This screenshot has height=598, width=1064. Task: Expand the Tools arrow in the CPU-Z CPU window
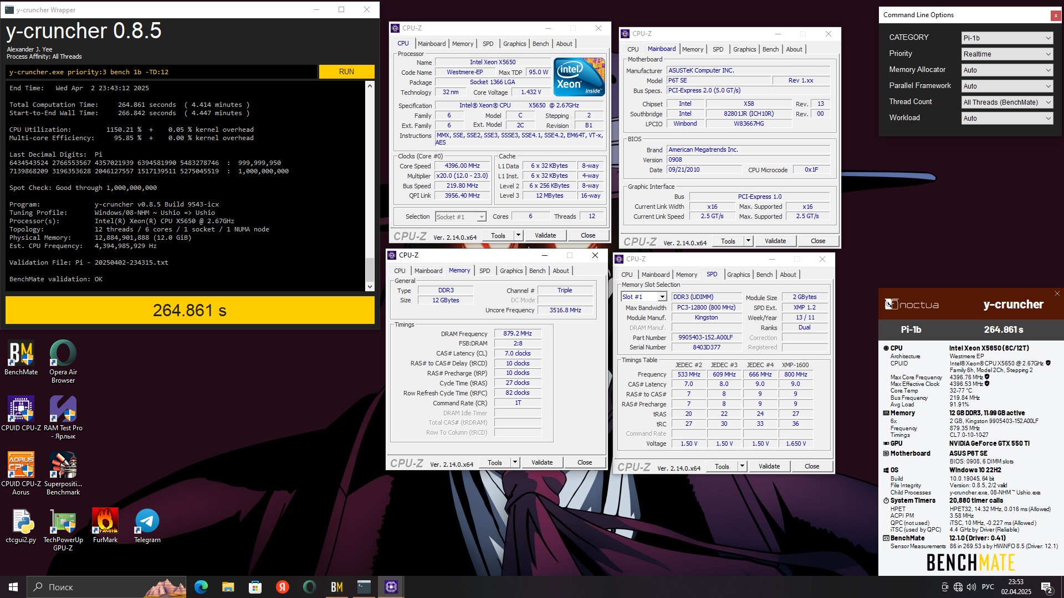518,235
